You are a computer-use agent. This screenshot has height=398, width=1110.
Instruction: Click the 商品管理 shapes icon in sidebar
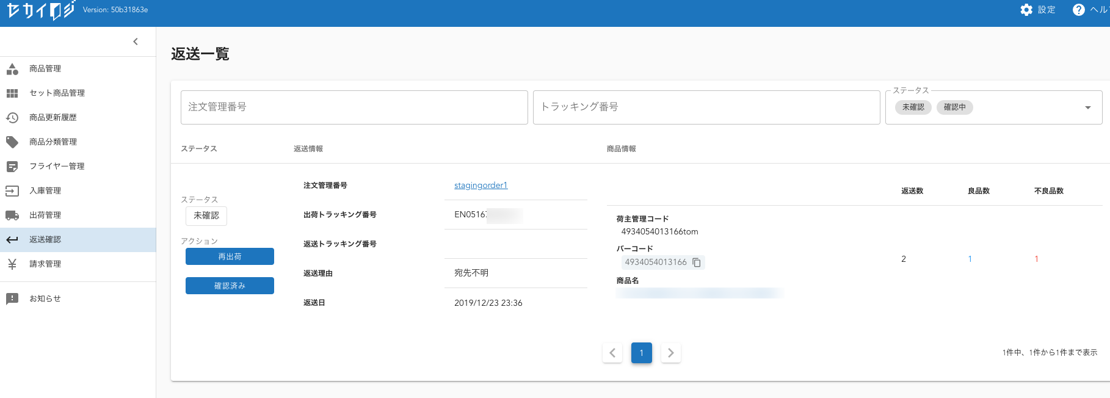coord(12,69)
